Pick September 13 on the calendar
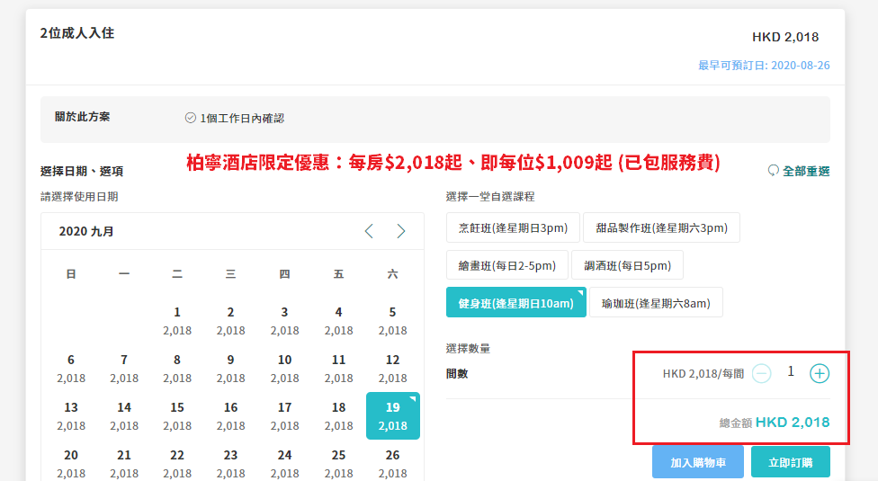 click(x=70, y=415)
